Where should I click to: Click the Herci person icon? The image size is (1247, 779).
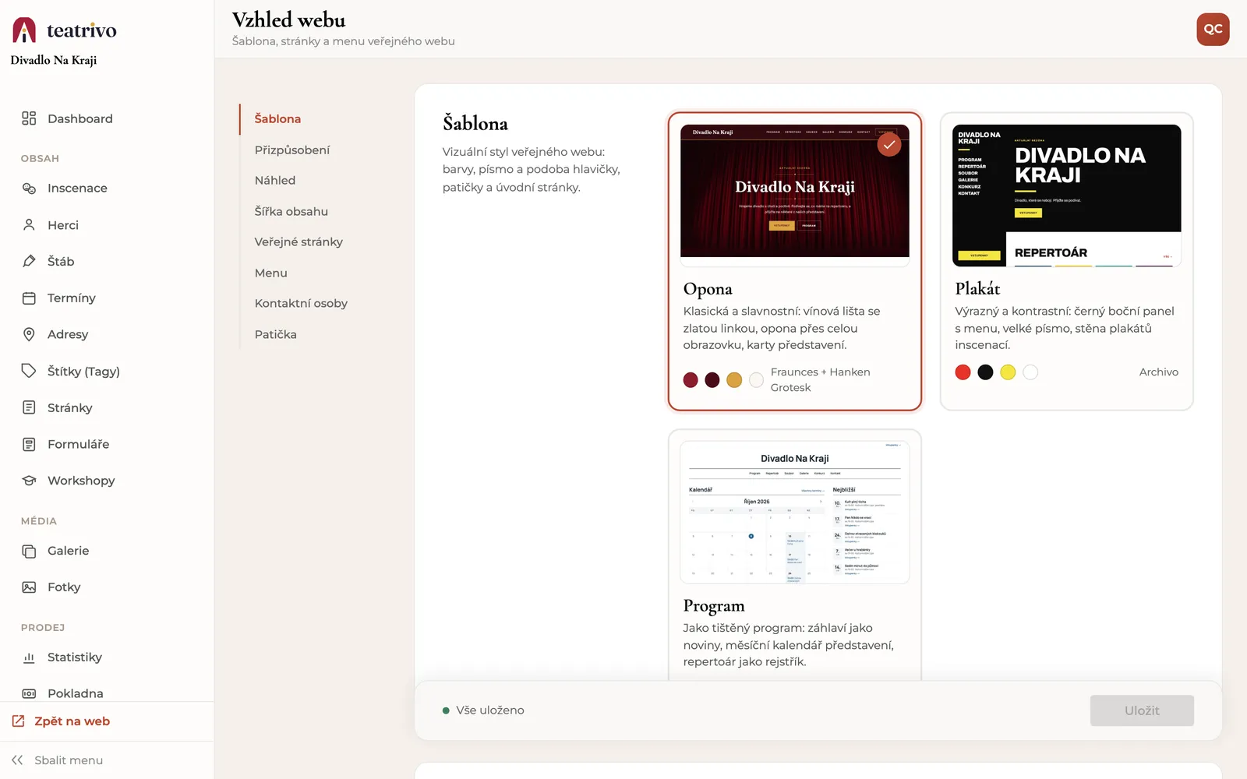pos(29,224)
